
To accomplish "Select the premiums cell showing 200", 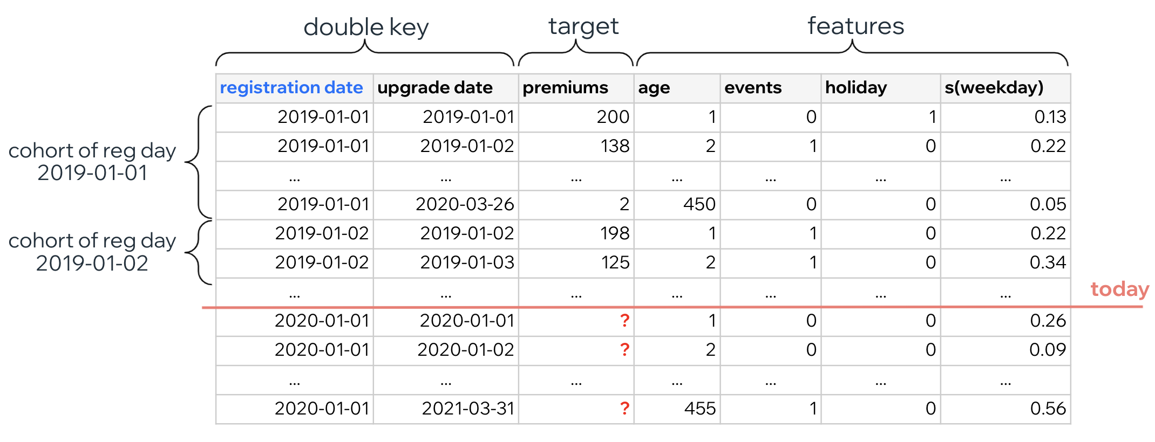I will pyautogui.click(x=613, y=117).
